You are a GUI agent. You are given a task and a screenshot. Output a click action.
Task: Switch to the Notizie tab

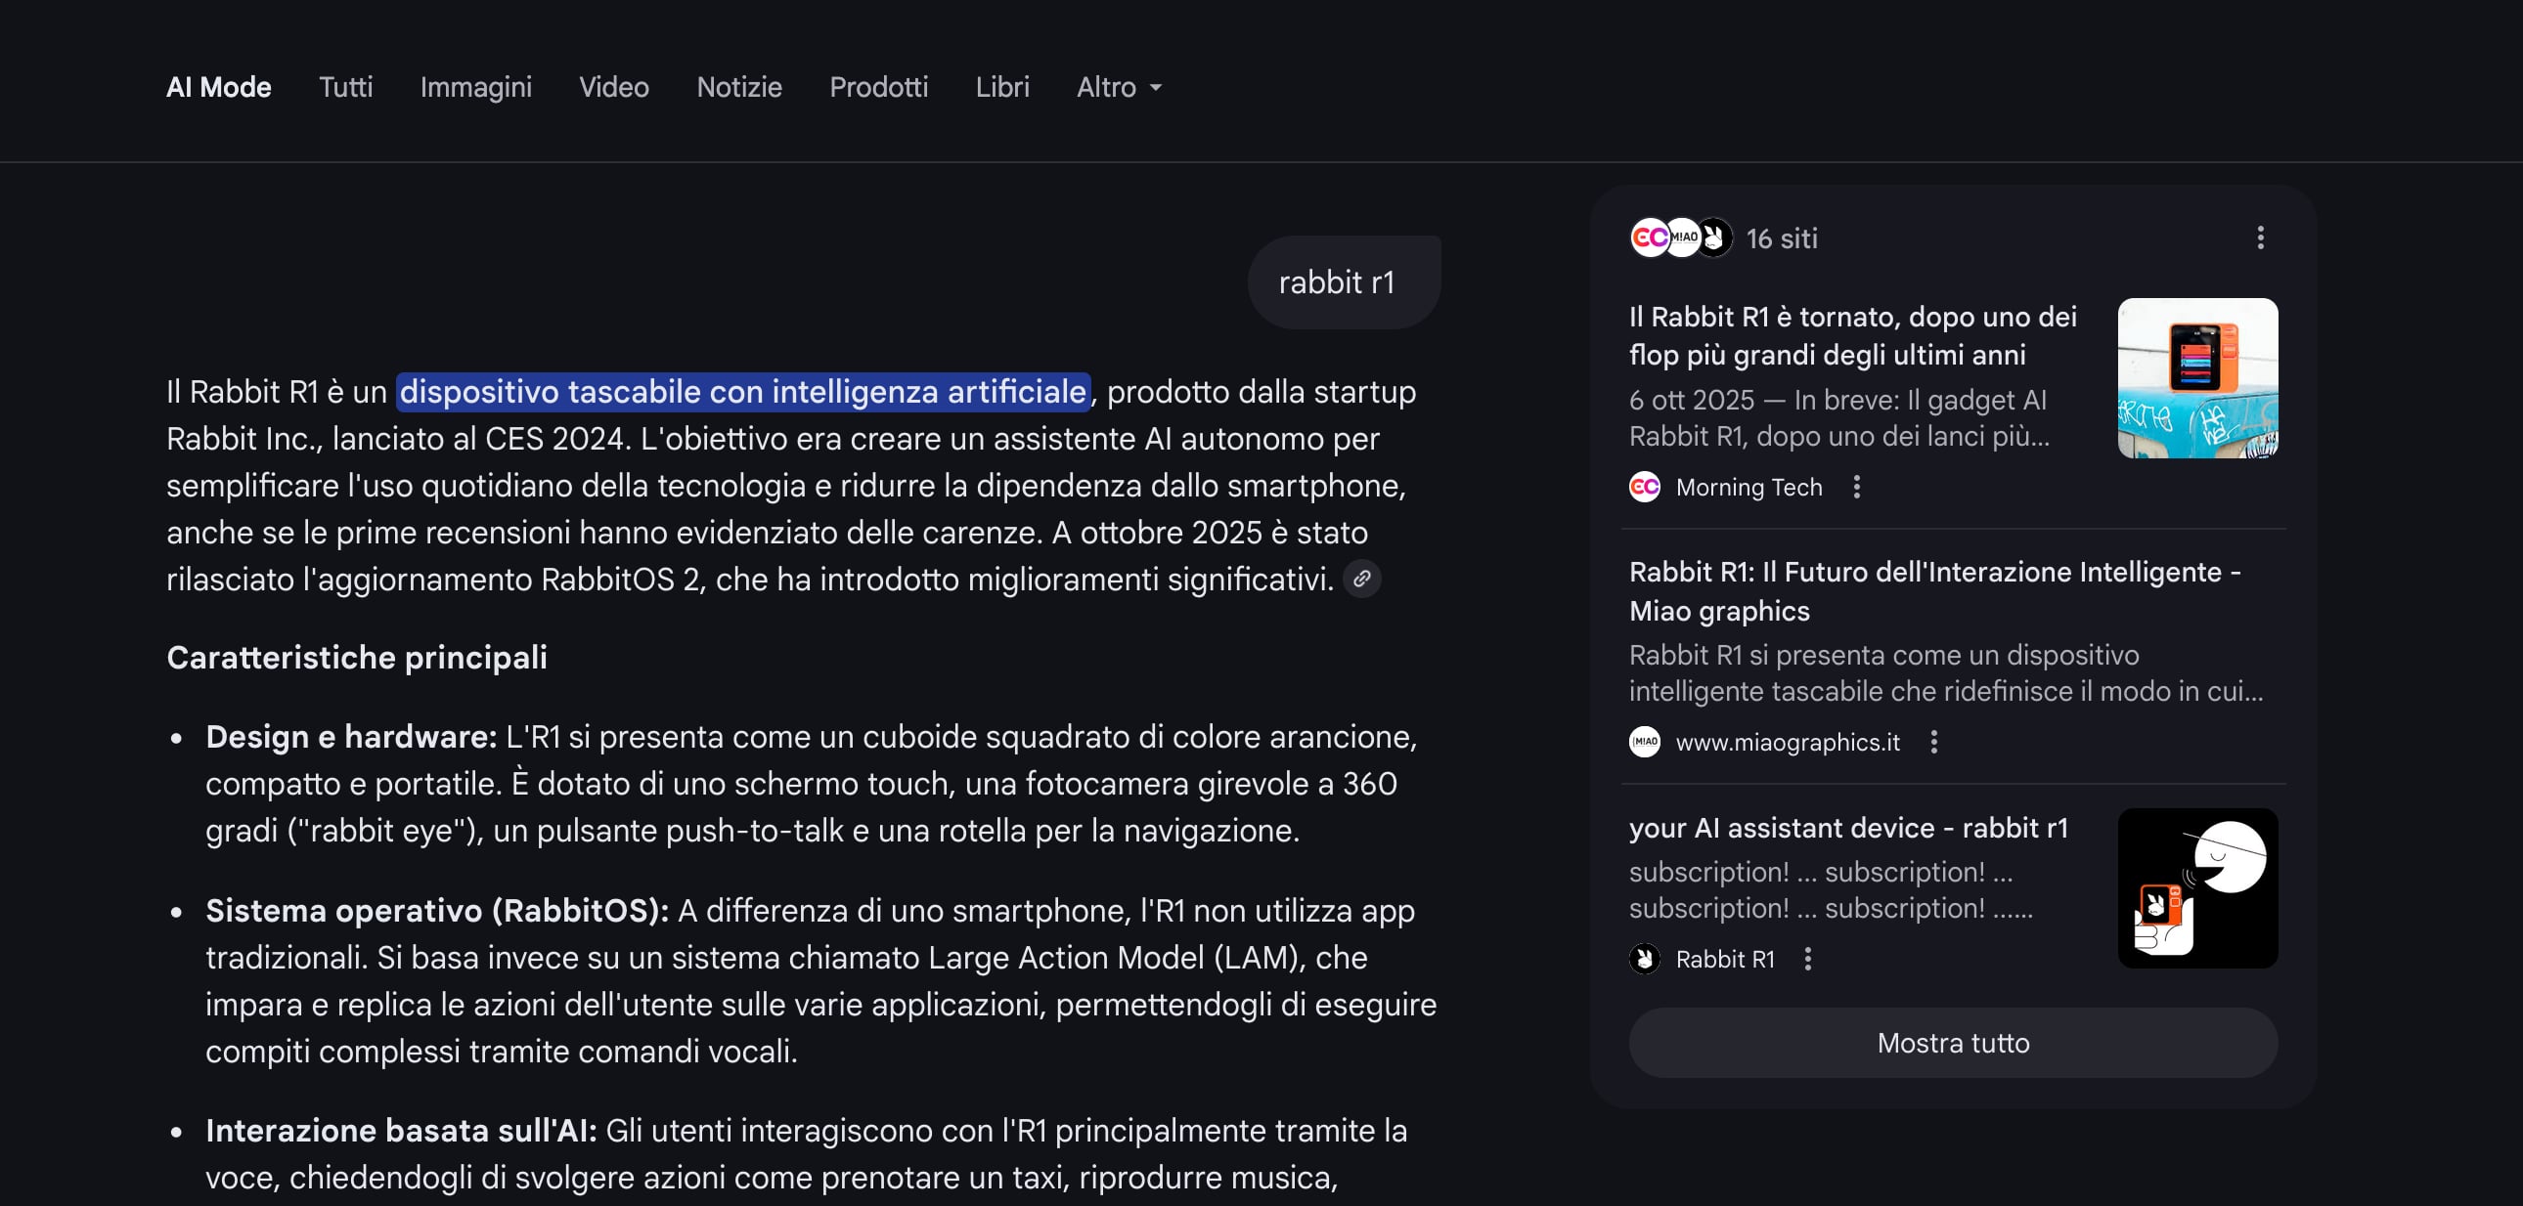[738, 87]
